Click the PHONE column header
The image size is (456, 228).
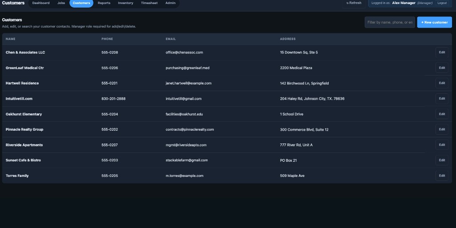click(x=107, y=39)
